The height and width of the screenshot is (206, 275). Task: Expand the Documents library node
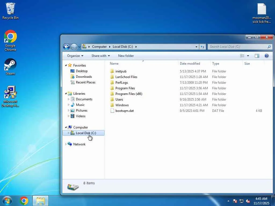tap(68, 99)
